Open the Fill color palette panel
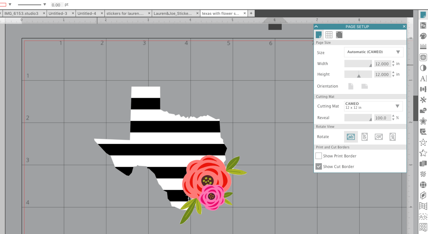The width and height of the screenshot is (428, 234). 423,36
